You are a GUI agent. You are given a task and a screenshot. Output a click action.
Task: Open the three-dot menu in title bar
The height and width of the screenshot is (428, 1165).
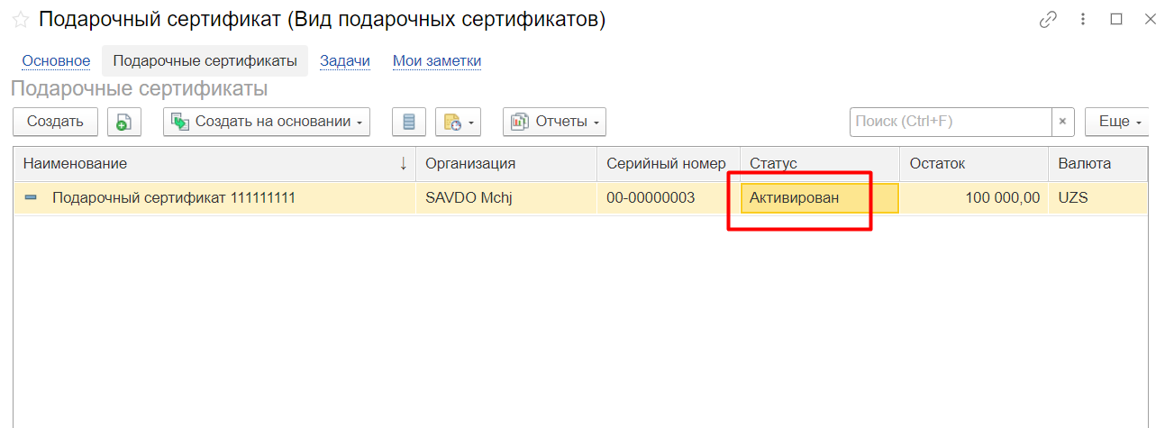[1083, 20]
